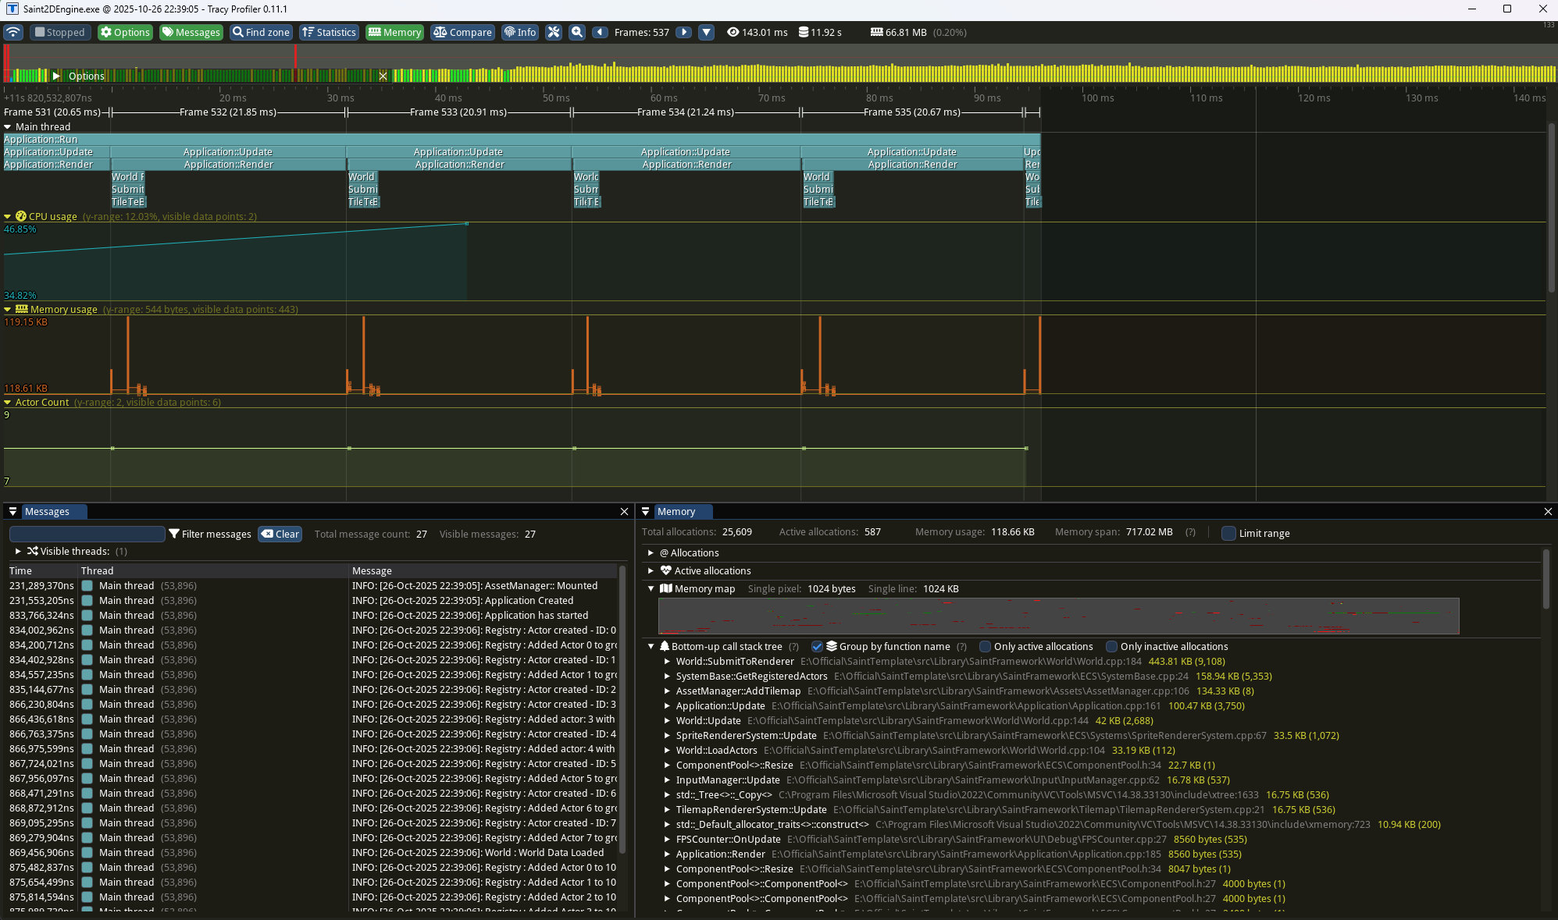1558x920 pixels.
Task: Select the Memory panel tab
Action: click(x=675, y=511)
